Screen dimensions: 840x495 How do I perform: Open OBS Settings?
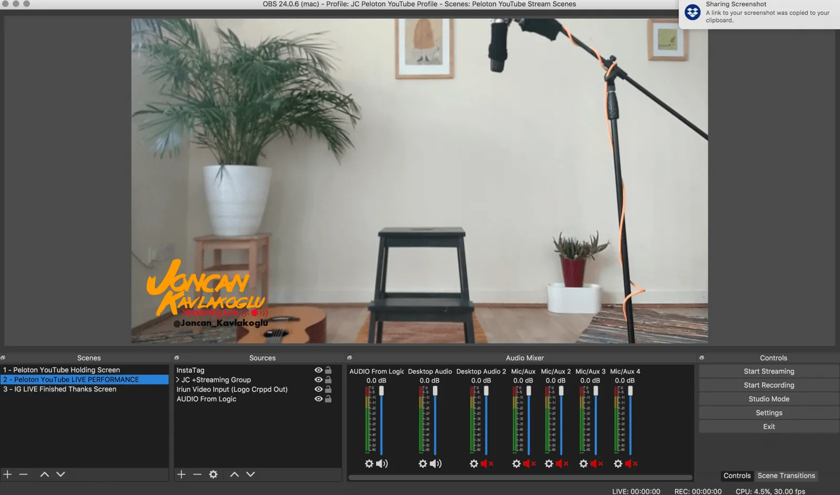[x=769, y=412]
